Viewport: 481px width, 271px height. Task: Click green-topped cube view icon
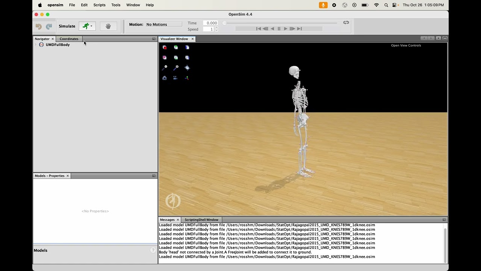tap(176, 47)
